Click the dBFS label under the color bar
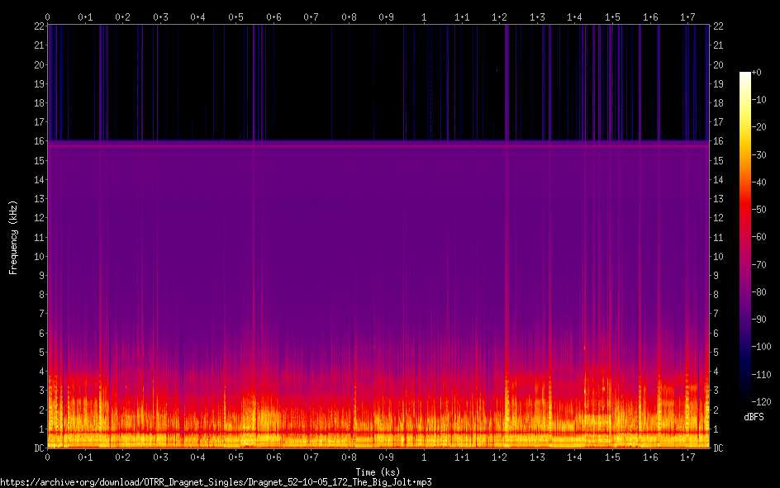 [x=755, y=417]
